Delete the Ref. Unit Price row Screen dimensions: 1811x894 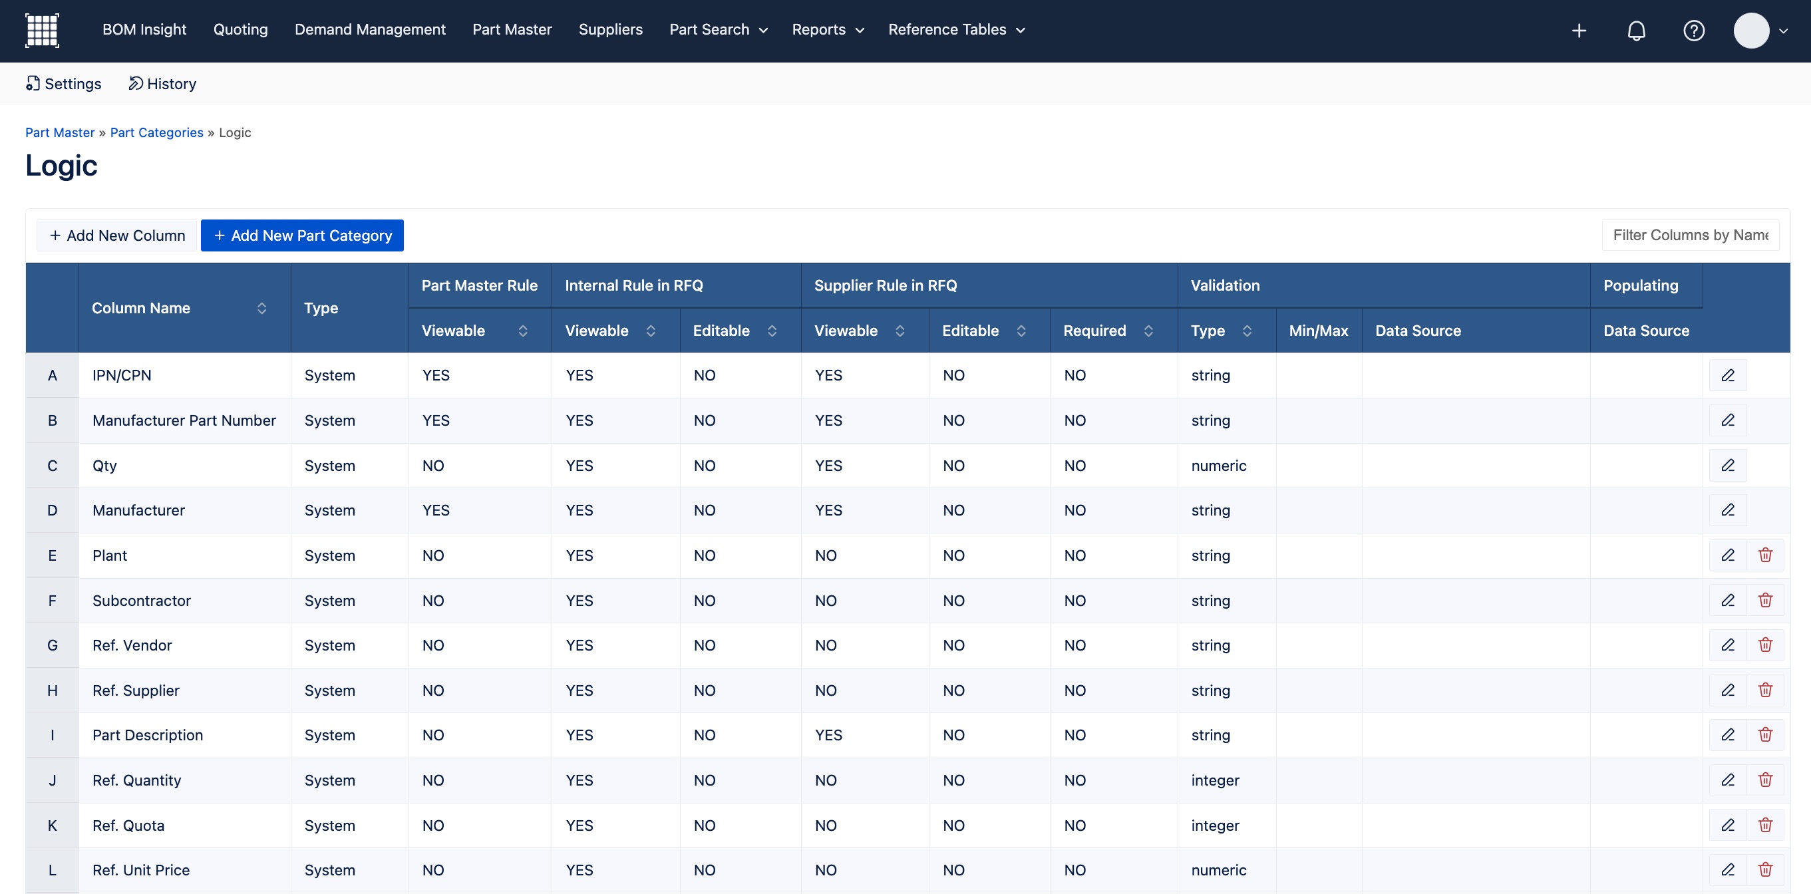1765,870
